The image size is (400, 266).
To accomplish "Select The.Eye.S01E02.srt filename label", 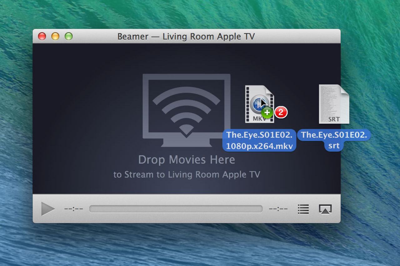I will pyautogui.click(x=334, y=140).
